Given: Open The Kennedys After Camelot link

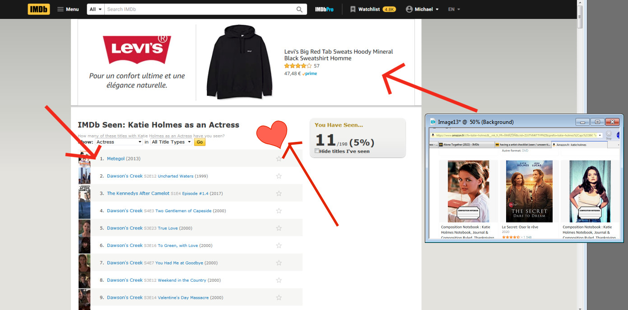Looking at the screenshot, I should 138,193.
